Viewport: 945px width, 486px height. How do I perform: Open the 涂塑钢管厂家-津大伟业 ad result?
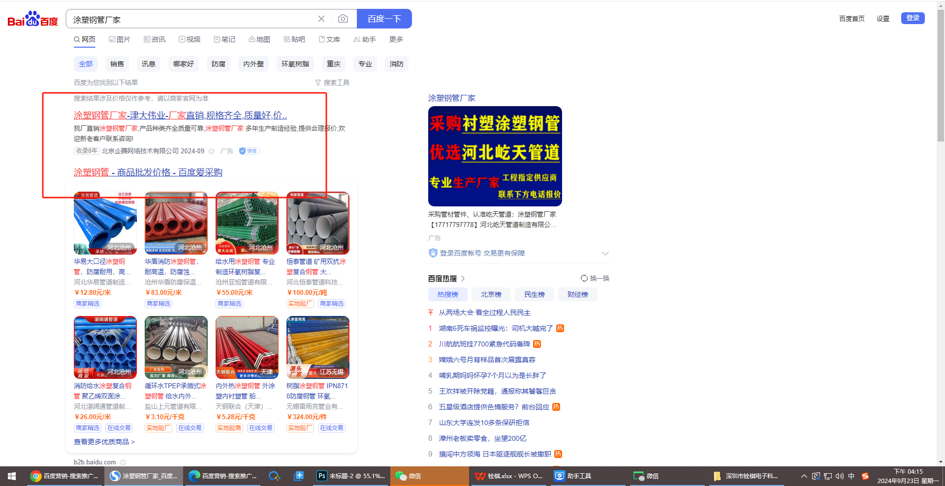180,115
